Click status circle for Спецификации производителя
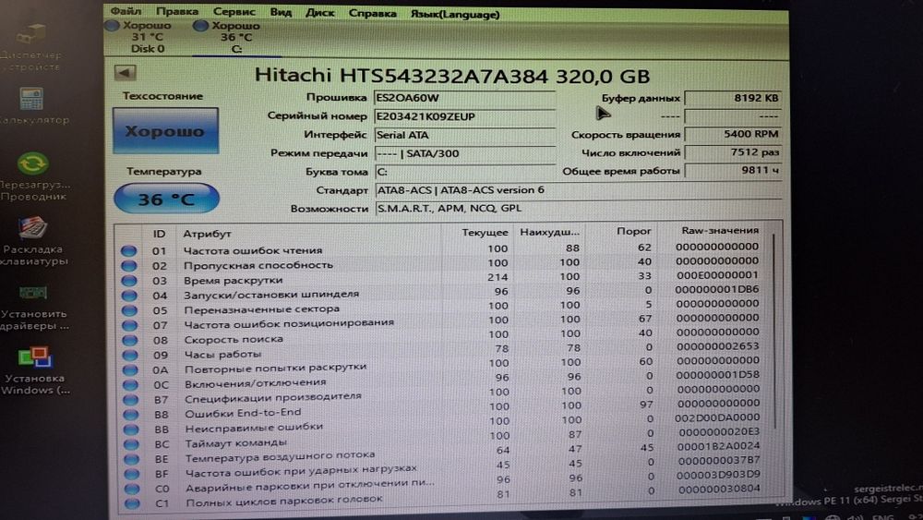The width and height of the screenshot is (923, 520). [131, 400]
